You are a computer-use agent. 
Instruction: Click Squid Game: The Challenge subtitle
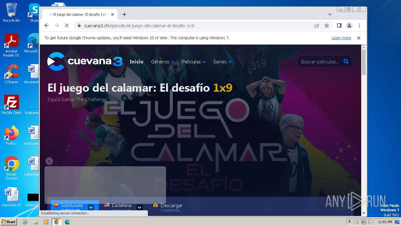(x=77, y=100)
